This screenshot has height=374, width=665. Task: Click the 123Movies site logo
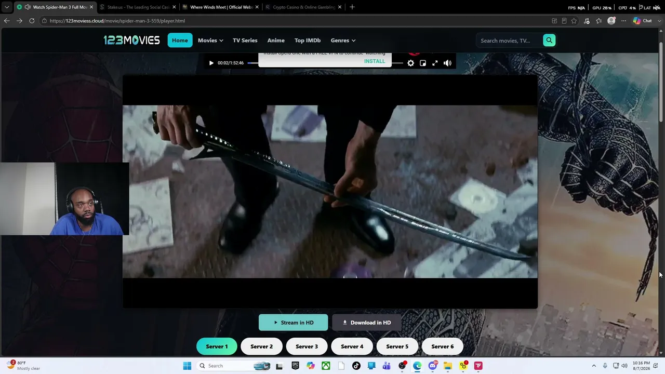131,40
